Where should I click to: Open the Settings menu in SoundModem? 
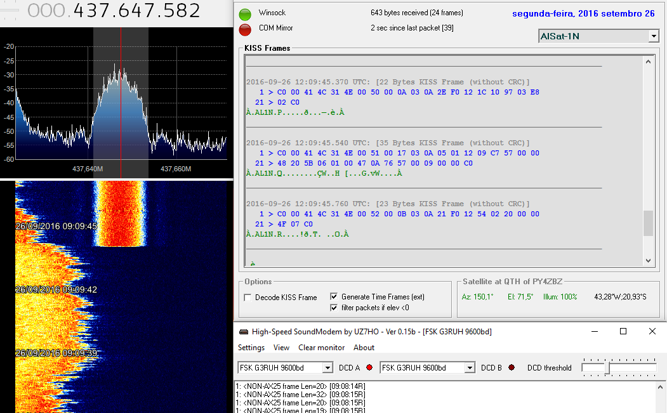pyautogui.click(x=251, y=348)
